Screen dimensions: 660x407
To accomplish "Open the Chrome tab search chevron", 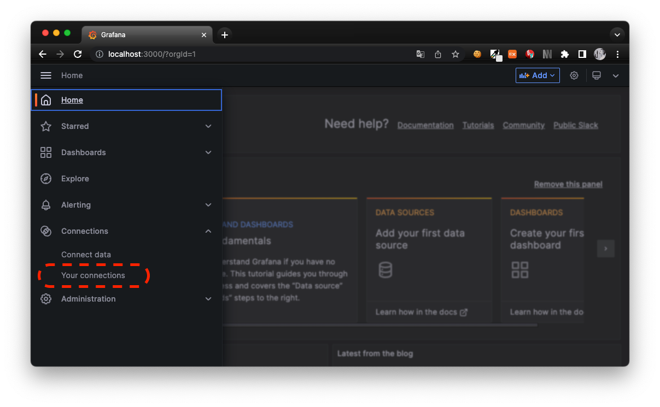I will 617,34.
